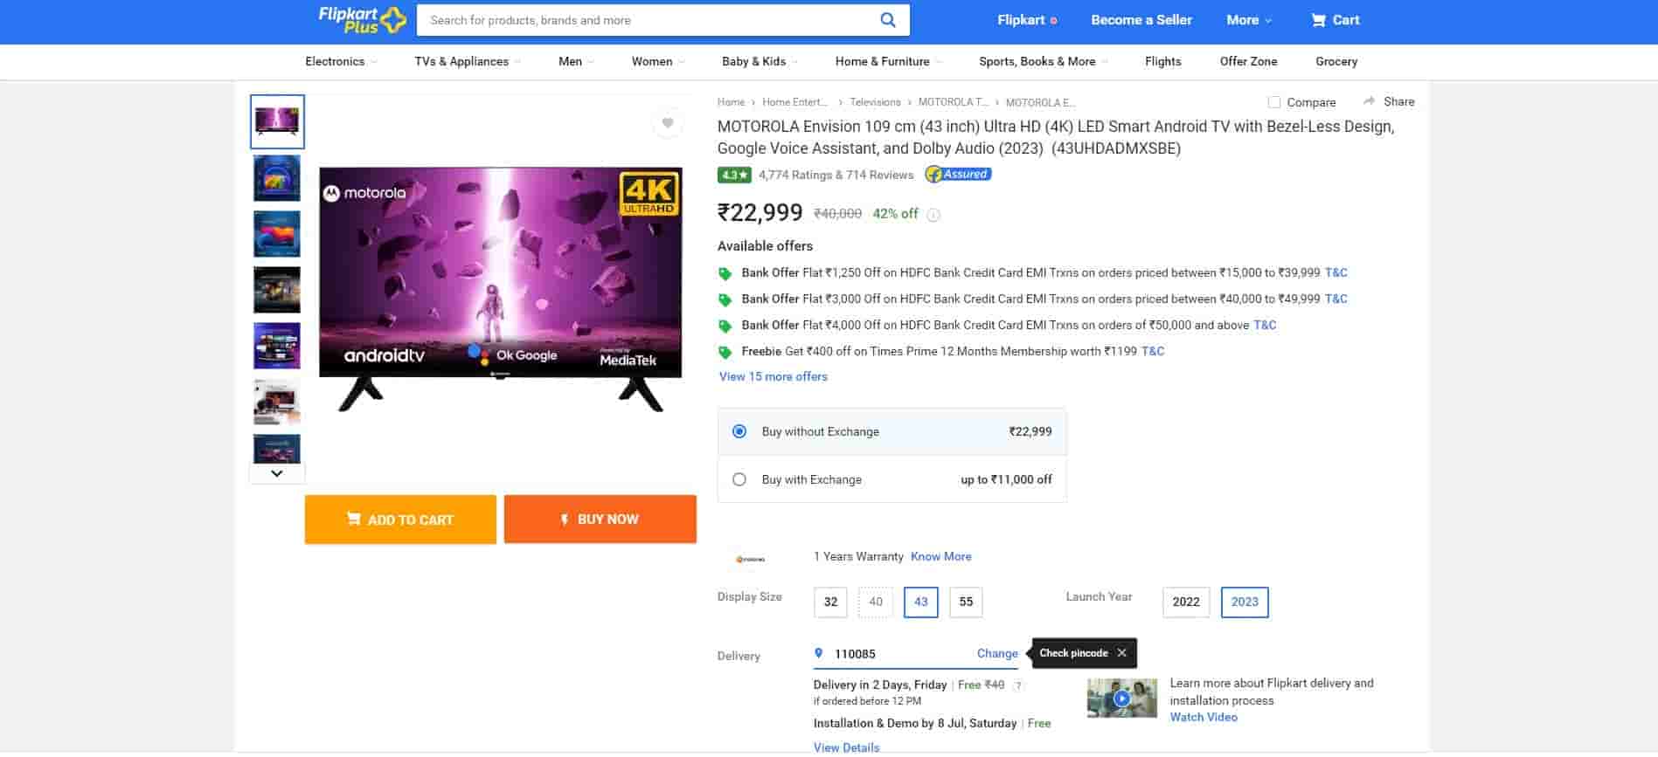1658x757 pixels.
Task: Click the search products input field
Action: (647, 20)
